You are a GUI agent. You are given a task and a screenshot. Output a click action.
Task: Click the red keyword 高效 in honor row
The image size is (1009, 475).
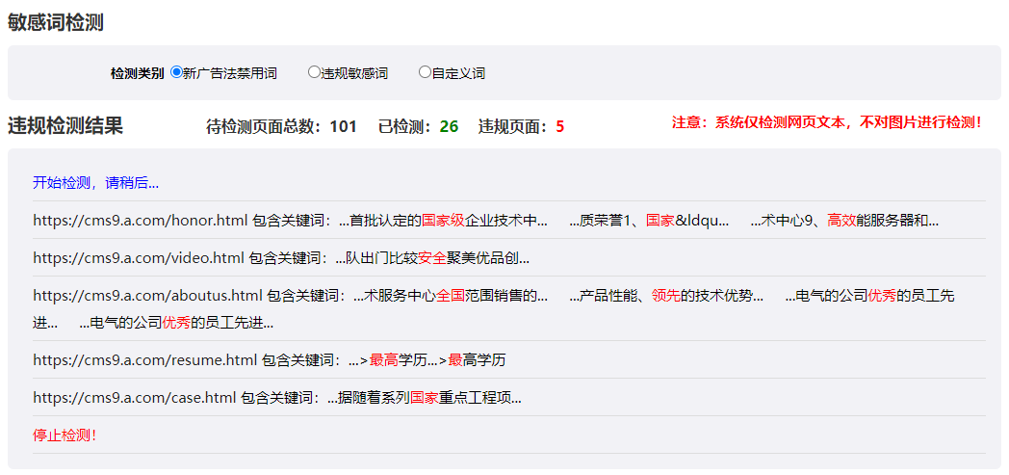(x=841, y=220)
